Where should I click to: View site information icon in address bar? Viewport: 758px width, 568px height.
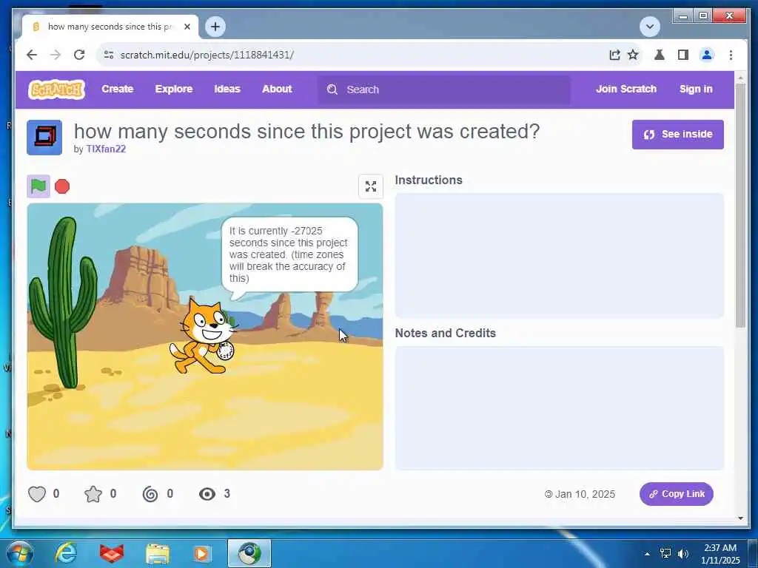[109, 55]
